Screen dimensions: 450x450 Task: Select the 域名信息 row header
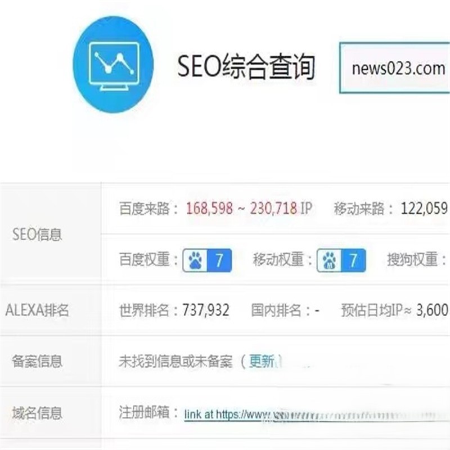[x=37, y=413]
